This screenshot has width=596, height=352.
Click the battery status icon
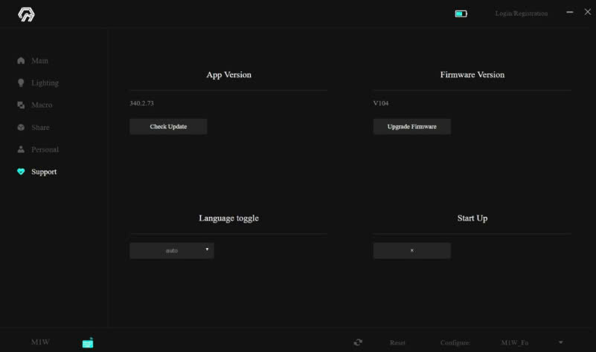(461, 13)
